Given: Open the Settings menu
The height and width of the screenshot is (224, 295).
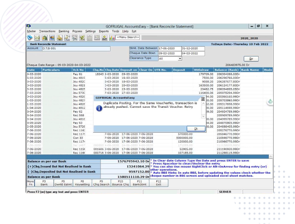Looking at the screenshot, I should coord(90,31).
